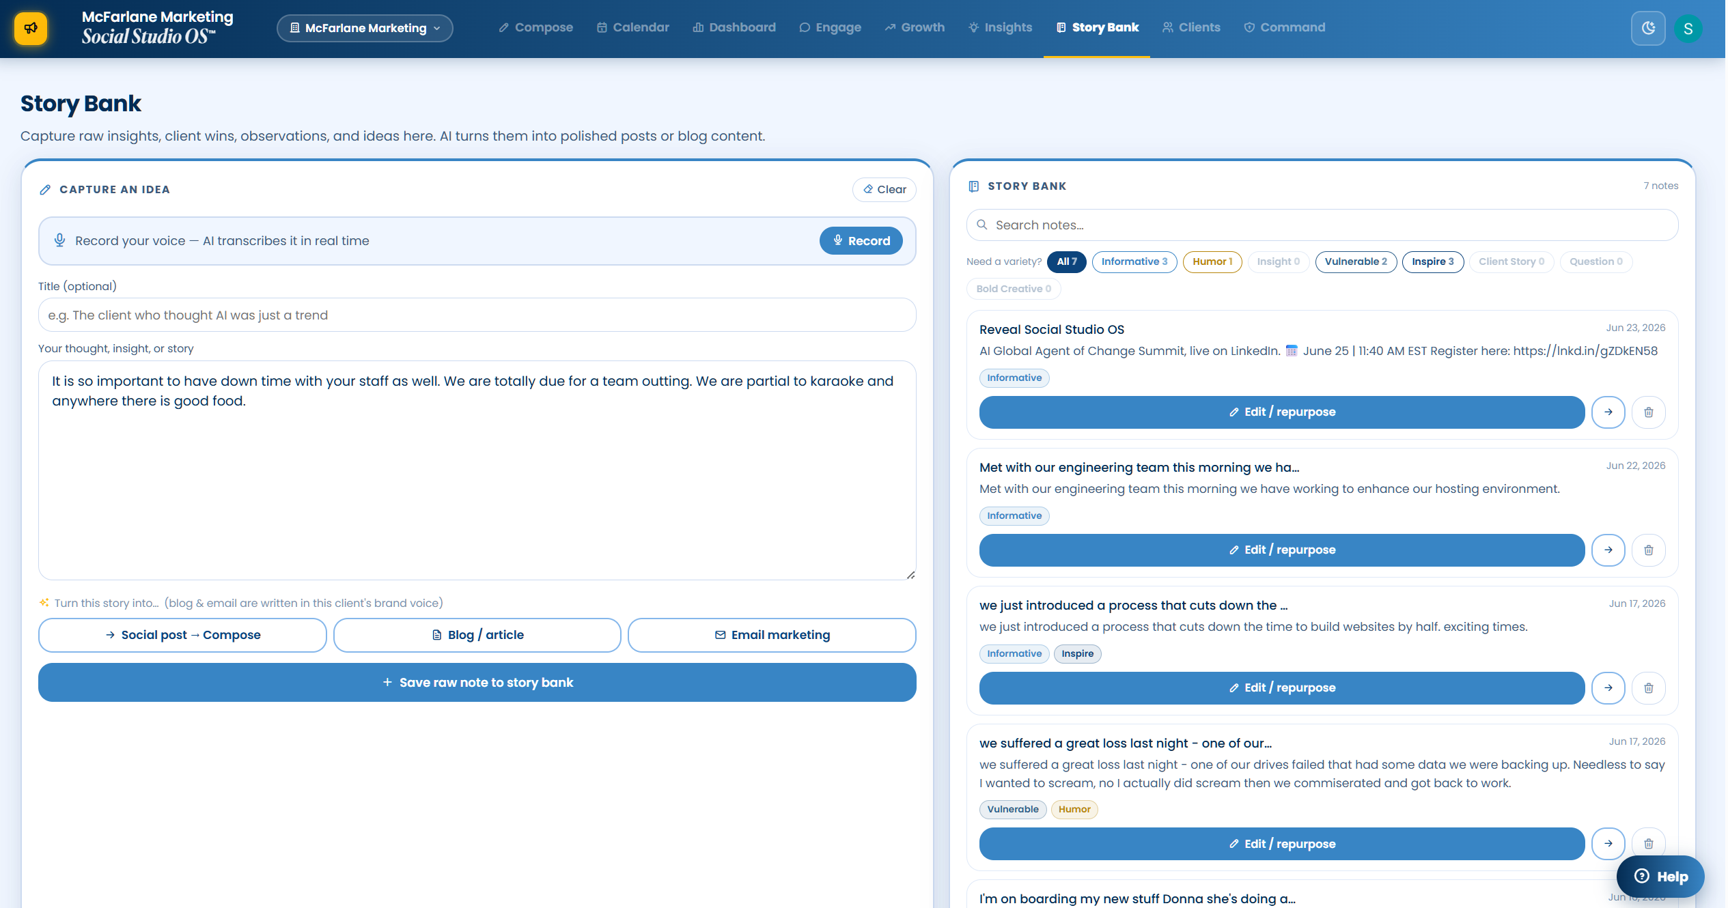Viewport: 1728px width, 908px height.
Task: Click Informative tag on Reveal Social Studio note
Action: click(x=1014, y=378)
